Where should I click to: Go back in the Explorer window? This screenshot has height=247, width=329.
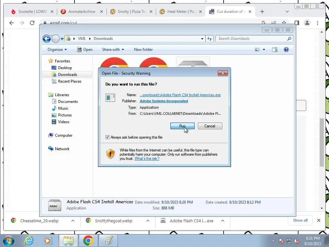click(47, 39)
